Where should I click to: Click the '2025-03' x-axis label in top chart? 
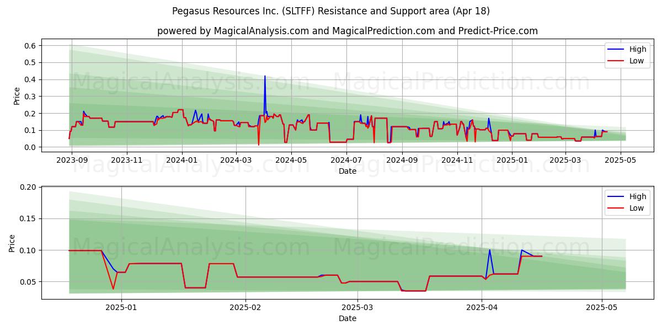pos(565,160)
